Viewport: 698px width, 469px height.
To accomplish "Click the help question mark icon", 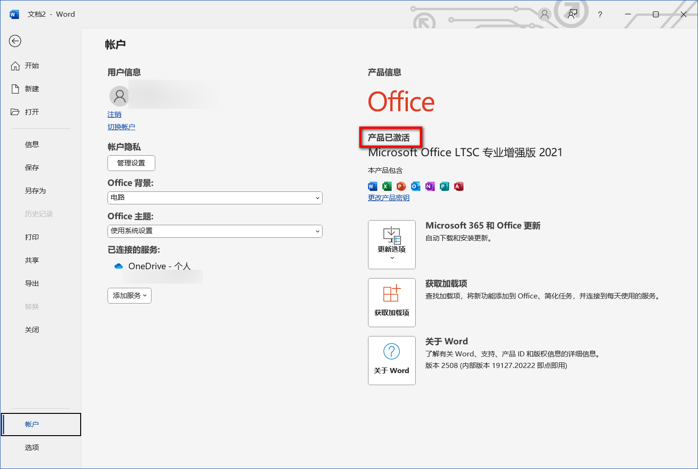I will click(600, 14).
